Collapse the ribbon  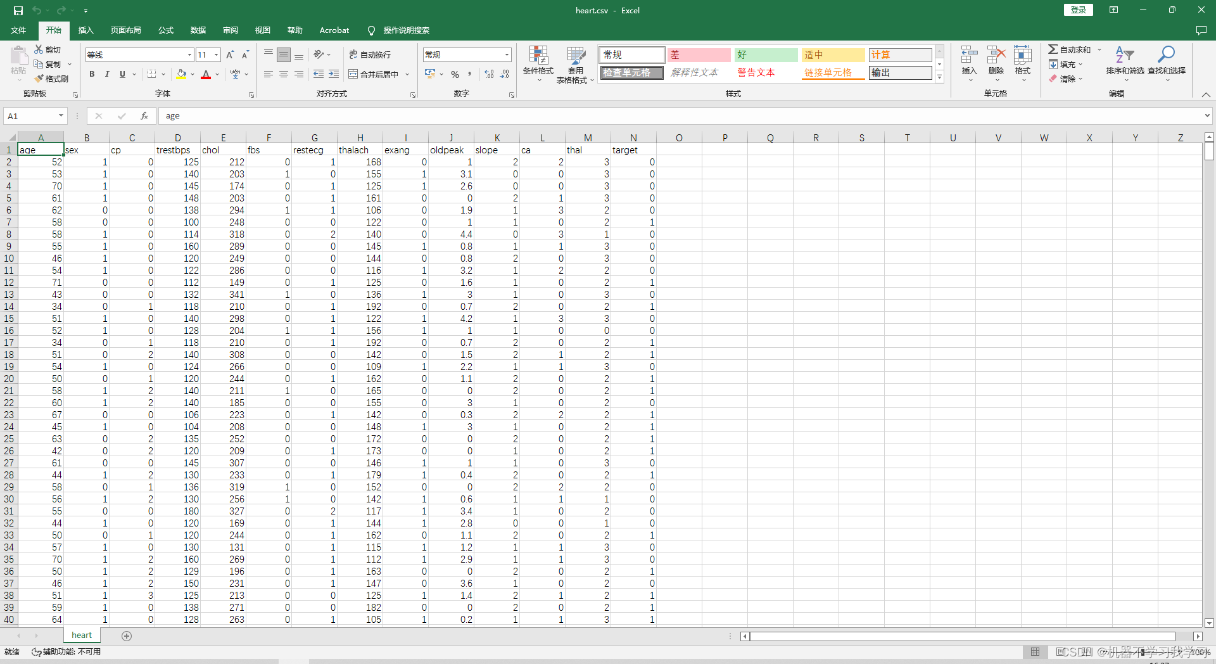(1206, 95)
